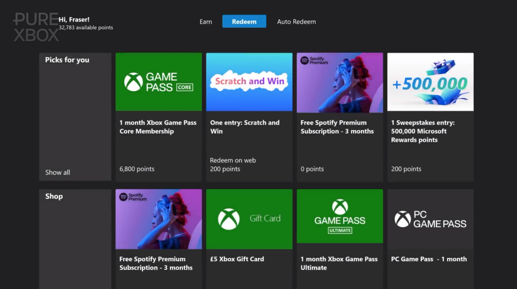The image size is (517, 289).
Task: Select 'One entry: Scratch and Win' title
Action: (245, 127)
